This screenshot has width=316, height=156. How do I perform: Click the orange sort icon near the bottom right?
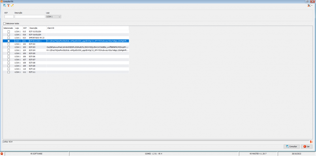[x=311, y=142]
